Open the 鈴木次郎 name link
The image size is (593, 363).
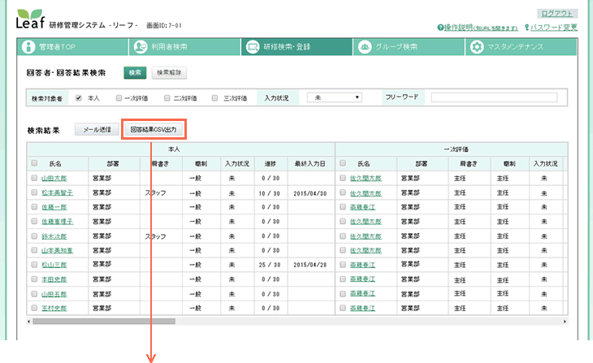(54, 236)
